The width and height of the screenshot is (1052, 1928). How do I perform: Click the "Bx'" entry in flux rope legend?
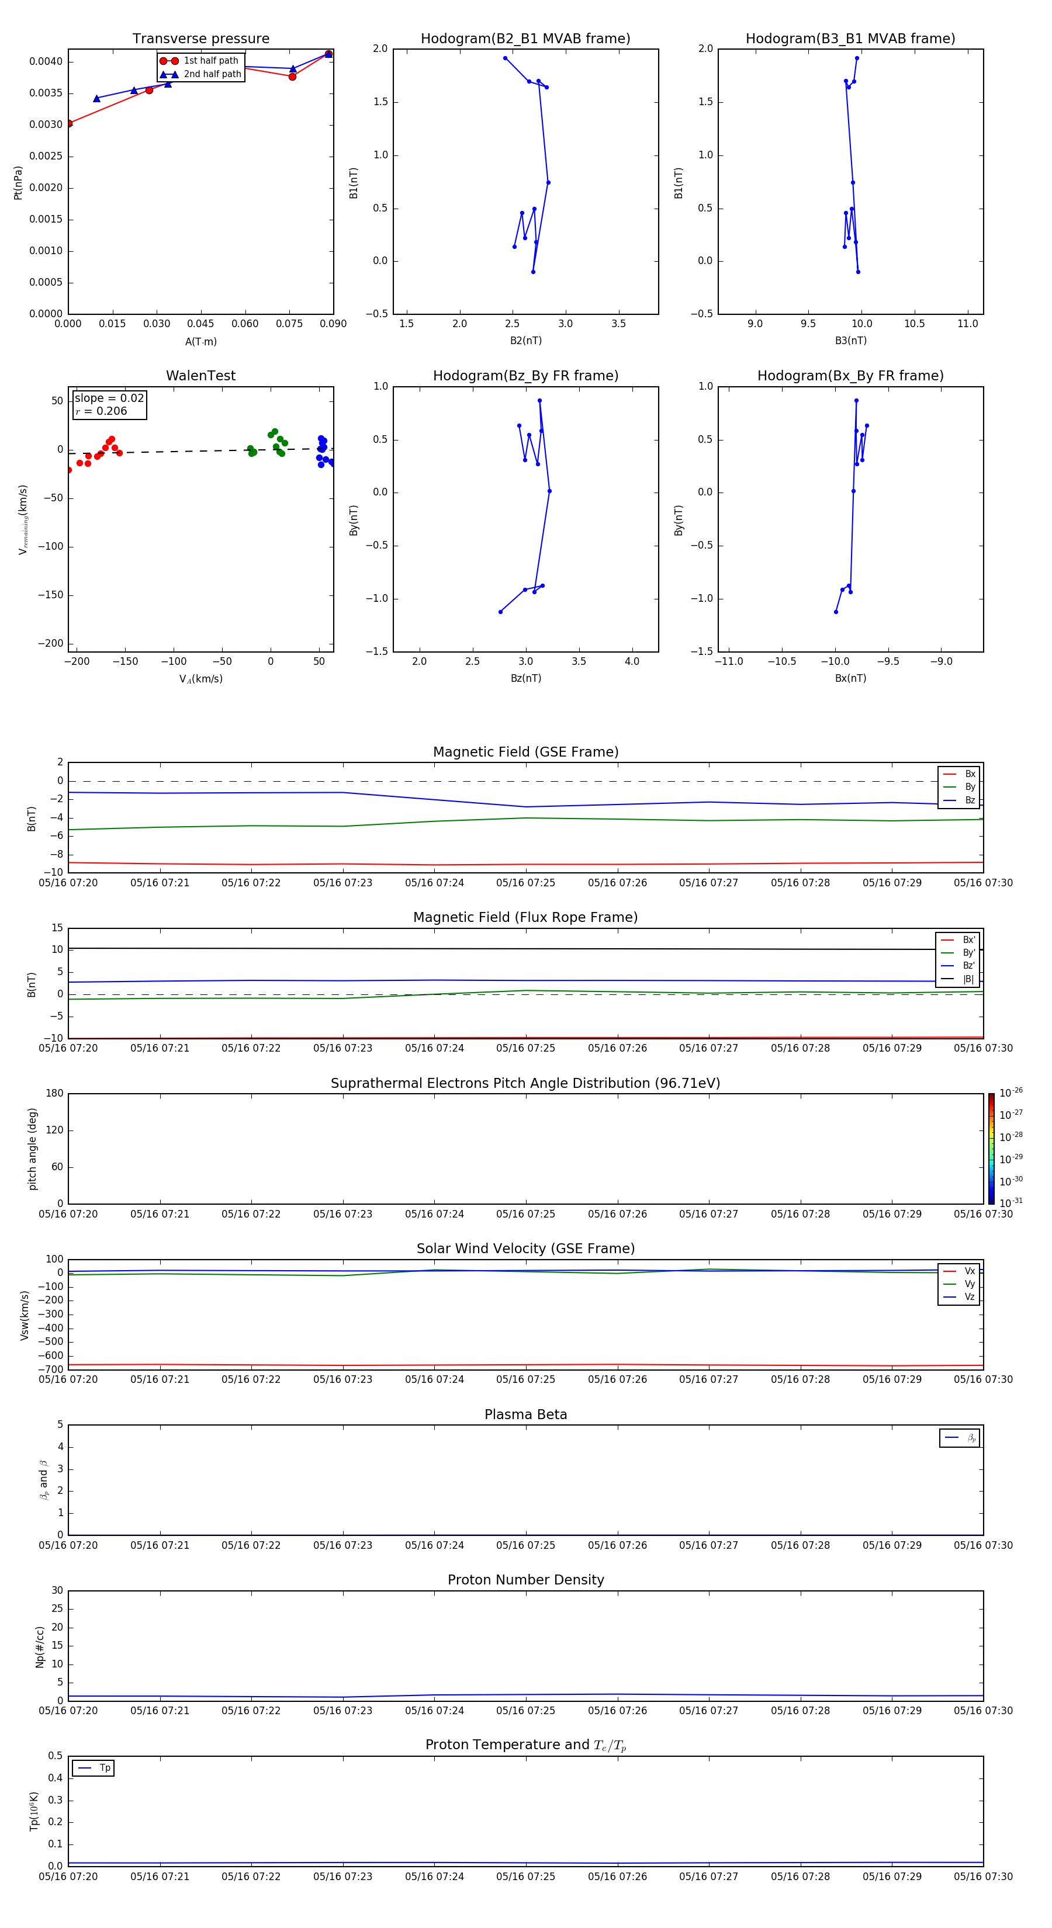coord(958,940)
